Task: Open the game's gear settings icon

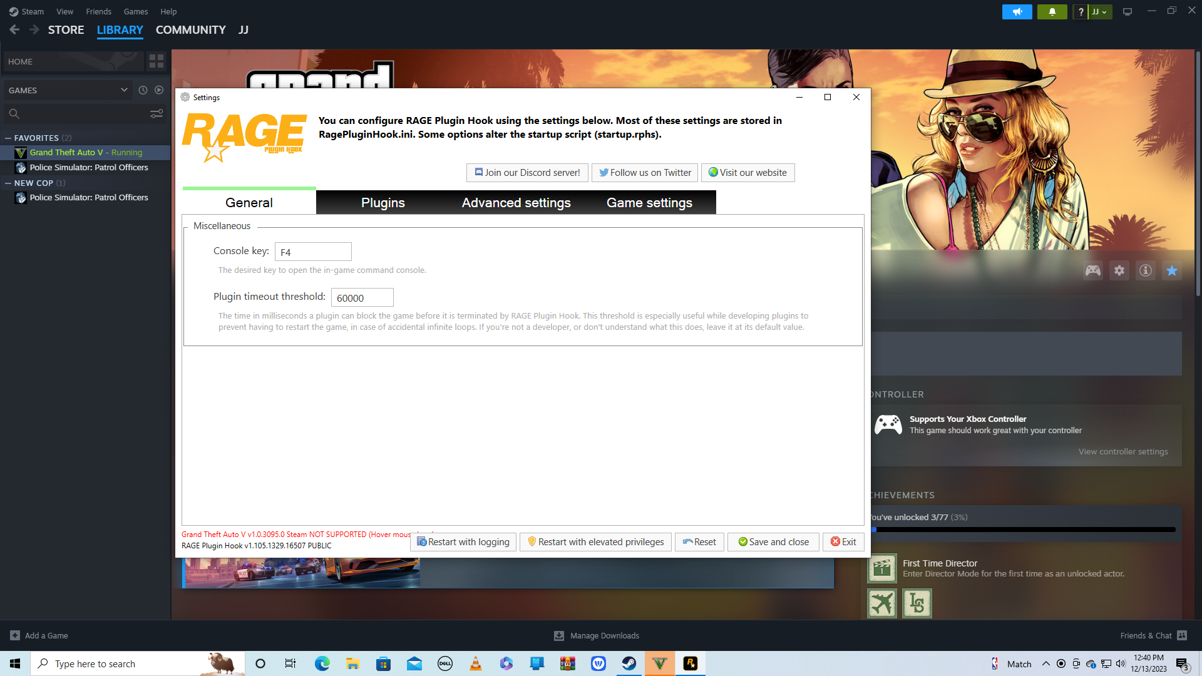Action: (1119, 270)
